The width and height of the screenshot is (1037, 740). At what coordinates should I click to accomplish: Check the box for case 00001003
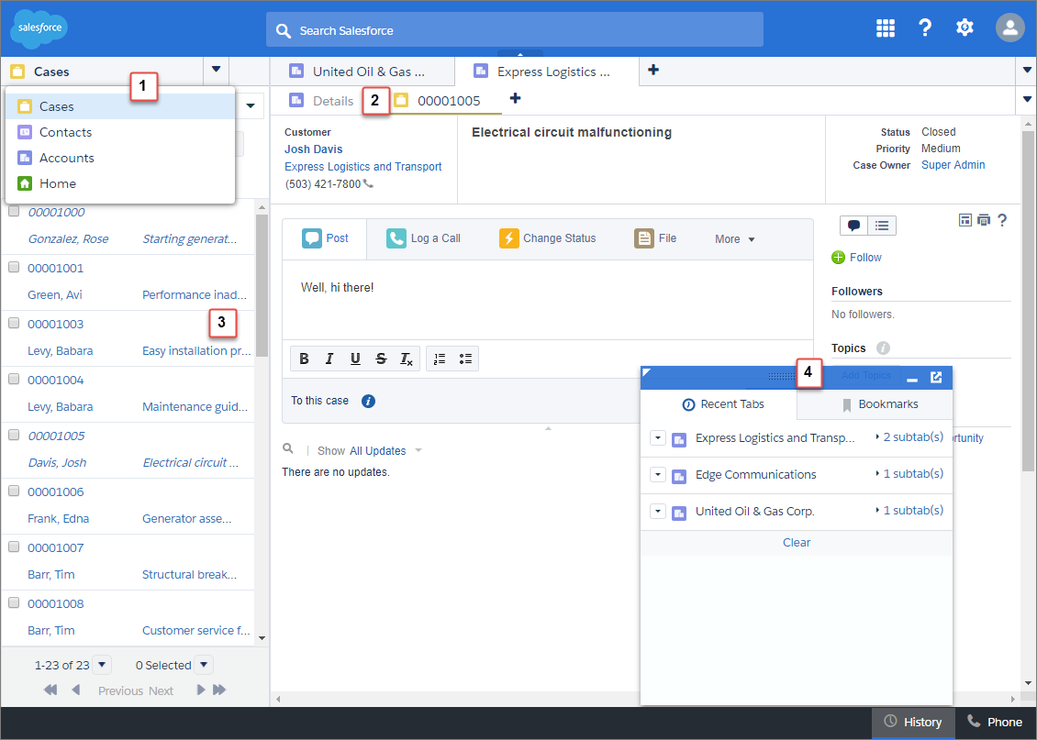point(14,323)
